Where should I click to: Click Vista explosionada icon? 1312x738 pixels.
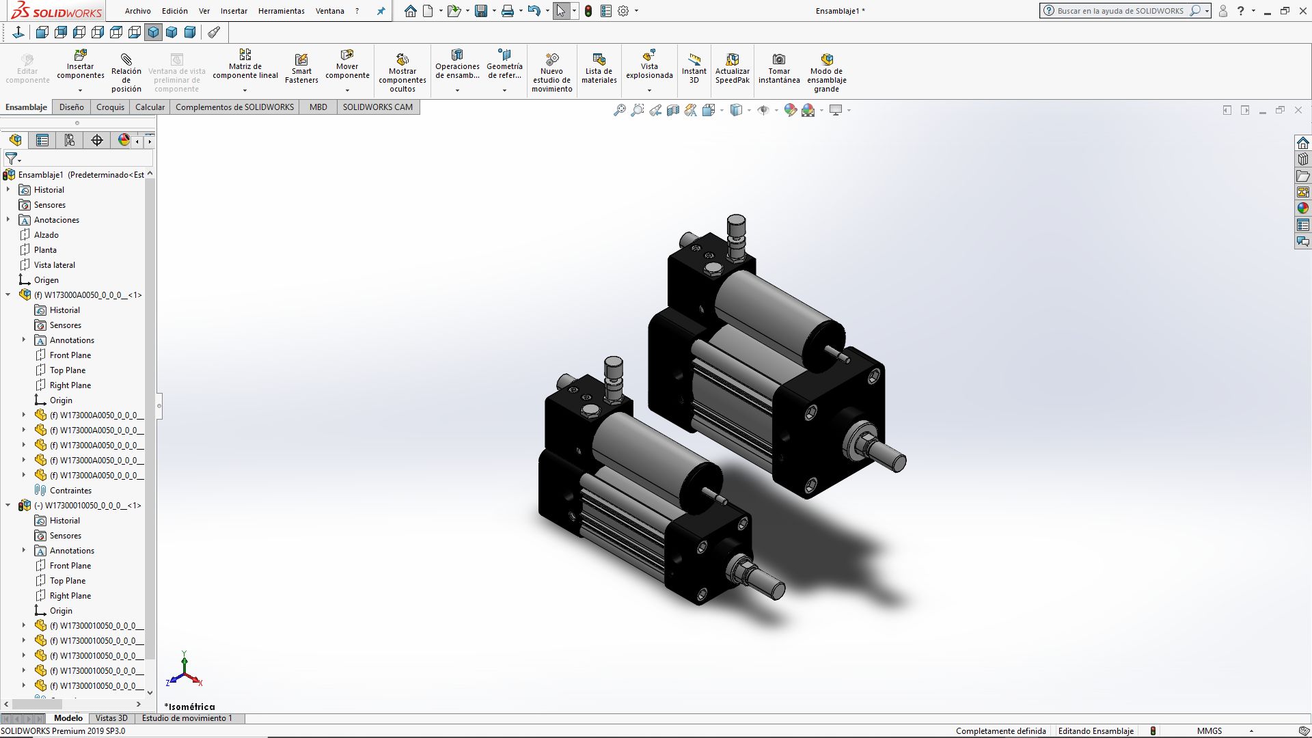(x=648, y=55)
